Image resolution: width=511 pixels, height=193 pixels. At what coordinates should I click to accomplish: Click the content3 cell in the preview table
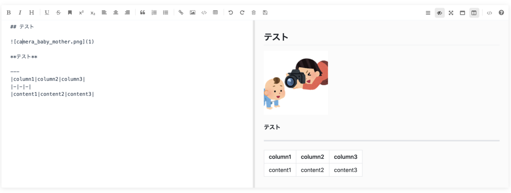(x=346, y=170)
